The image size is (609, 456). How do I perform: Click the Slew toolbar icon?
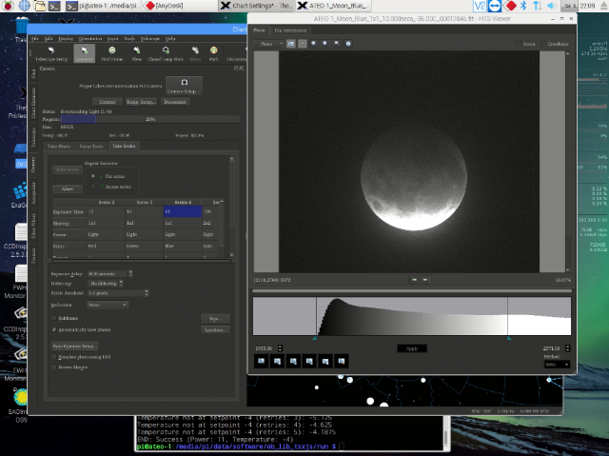point(136,50)
